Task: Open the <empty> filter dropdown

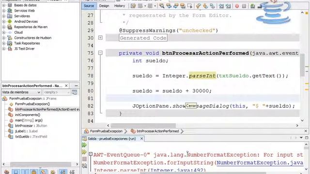Action: pyautogui.click(x=57, y=92)
